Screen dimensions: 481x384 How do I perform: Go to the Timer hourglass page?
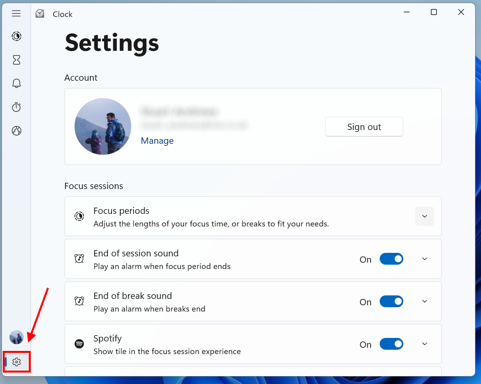coord(16,60)
